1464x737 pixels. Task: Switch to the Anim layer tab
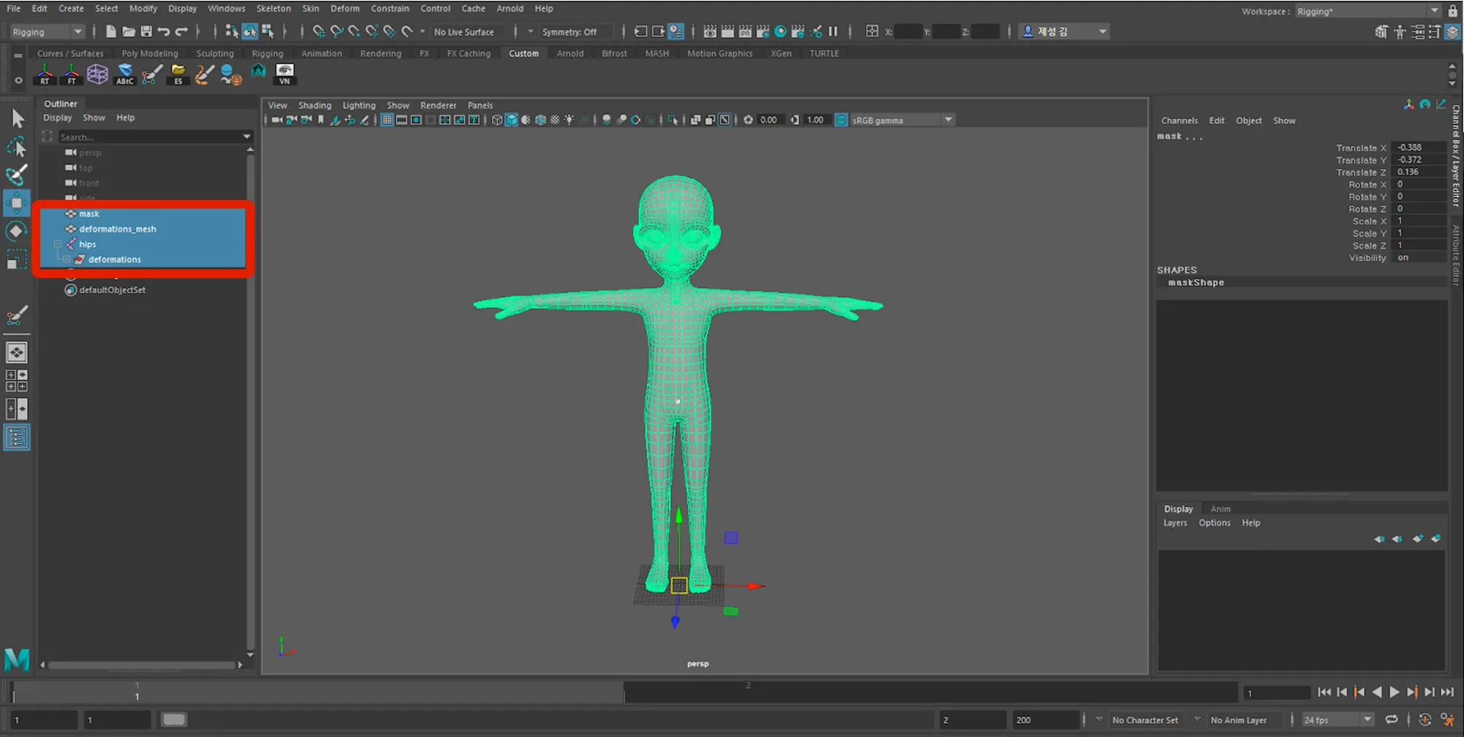pyautogui.click(x=1220, y=509)
